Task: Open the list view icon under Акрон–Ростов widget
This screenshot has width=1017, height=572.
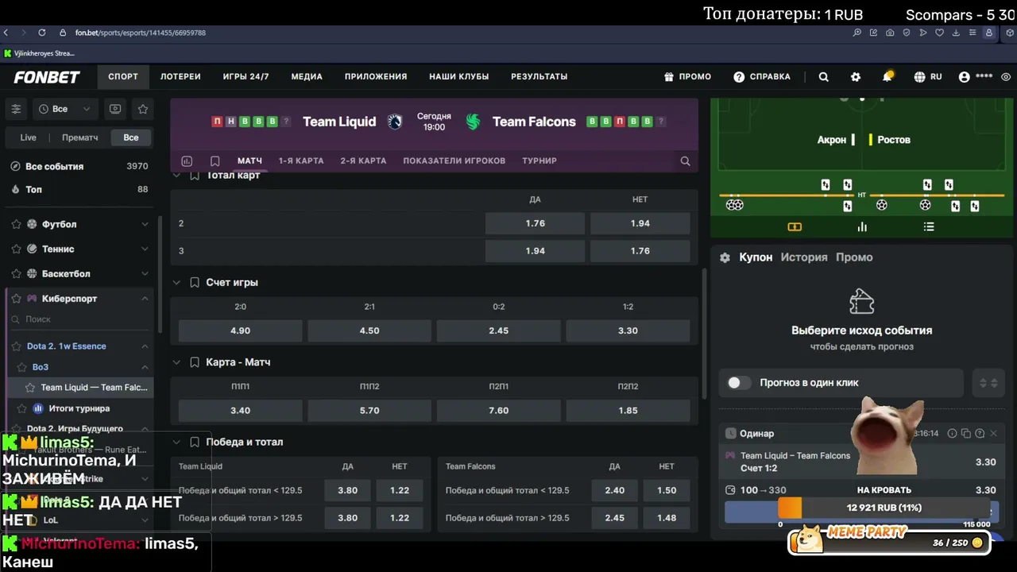Action: tap(929, 227)
